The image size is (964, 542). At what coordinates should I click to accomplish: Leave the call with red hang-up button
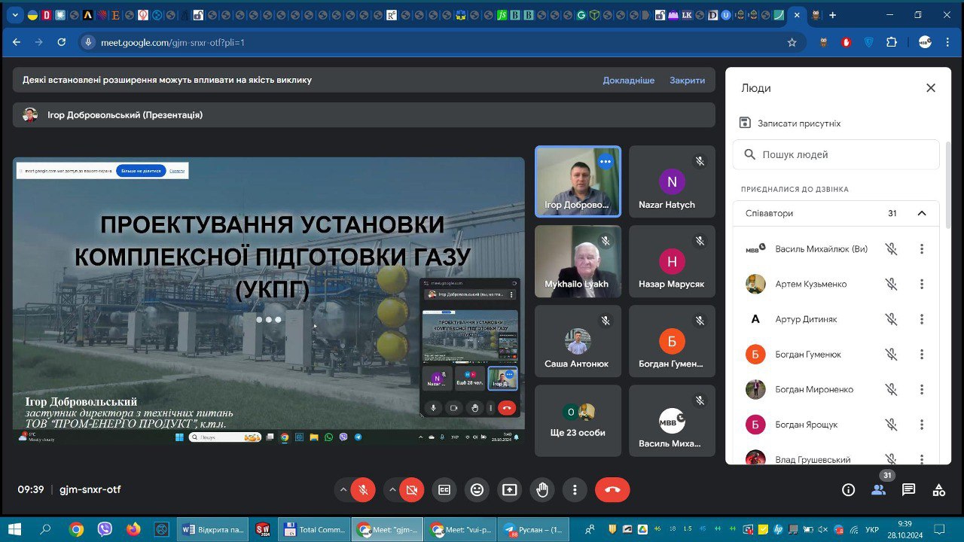pyautogui.click(x=612, y=490)
